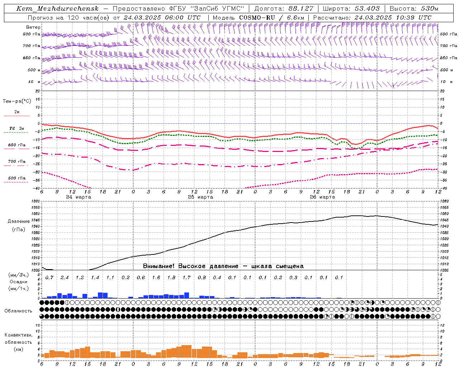The width and height of the screenshot is (459, 367).
Task: Click the date label 24 марта
Action: [79, 197]
